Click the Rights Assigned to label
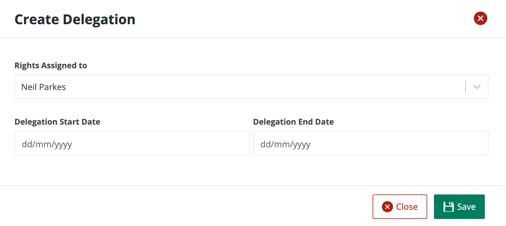Screen dimensions: 506x226 click(x=51, y=65)
